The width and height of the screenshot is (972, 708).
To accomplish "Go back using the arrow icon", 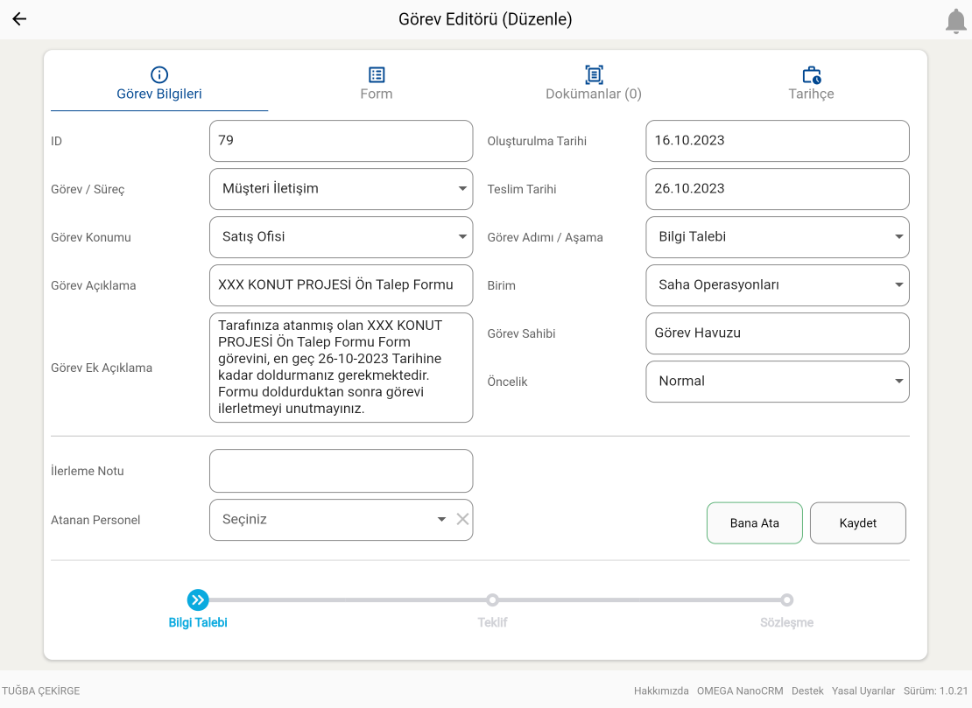I will 19,19.
